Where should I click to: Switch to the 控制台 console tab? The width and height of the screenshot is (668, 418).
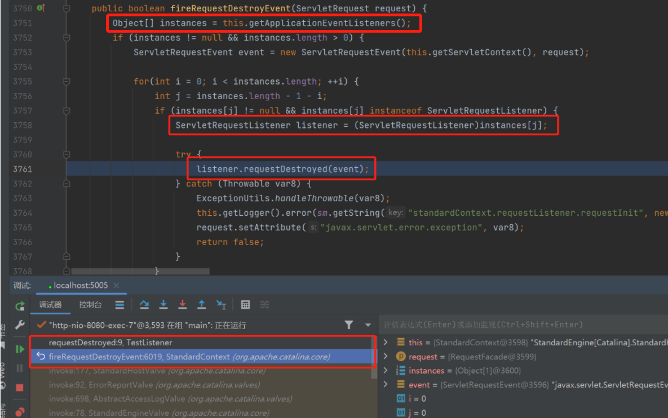coord(90,305)
